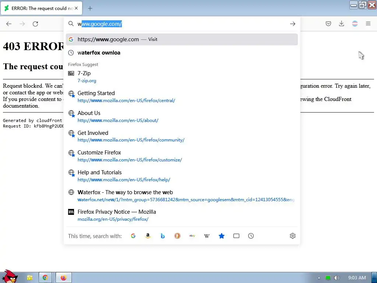This screenshot has height=283, width=377.
Task: Click the 'Firefox Suggest' section label
Action: (83, 64)
